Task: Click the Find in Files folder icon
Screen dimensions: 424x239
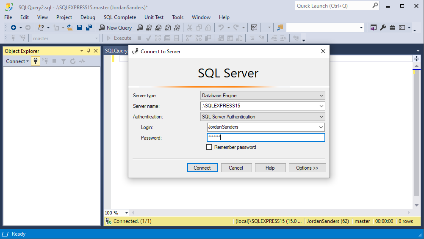Action: click(280, 27)
